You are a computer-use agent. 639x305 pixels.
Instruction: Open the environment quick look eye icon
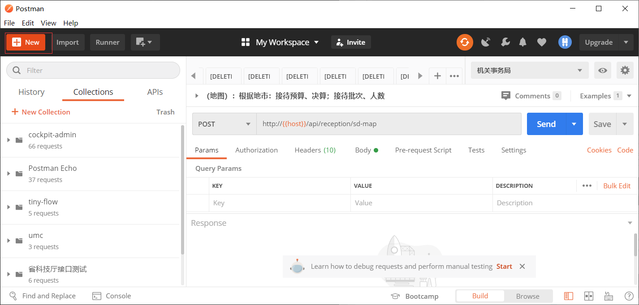pyautogui.click(x=603, y=70)
